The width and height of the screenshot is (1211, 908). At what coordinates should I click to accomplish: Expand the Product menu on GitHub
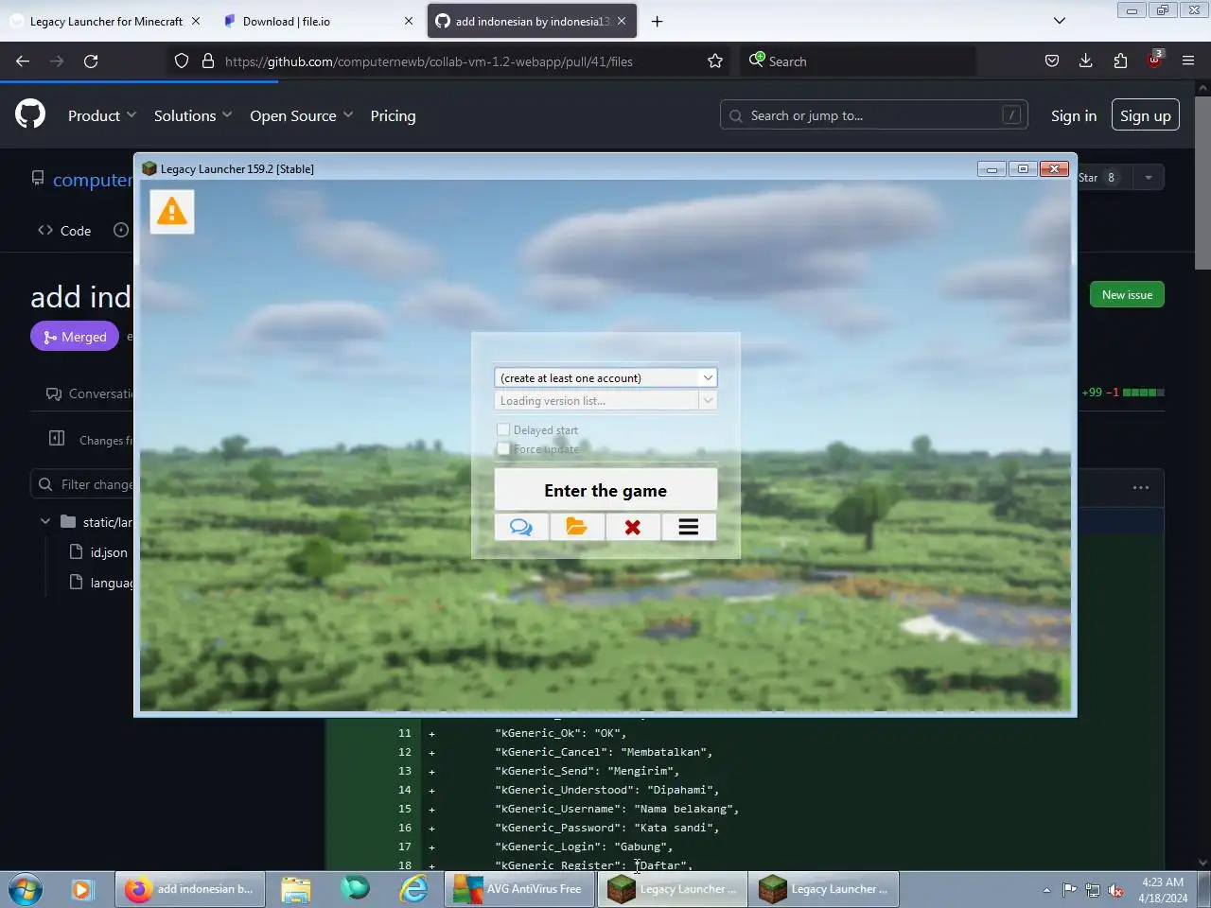[102, 115]
